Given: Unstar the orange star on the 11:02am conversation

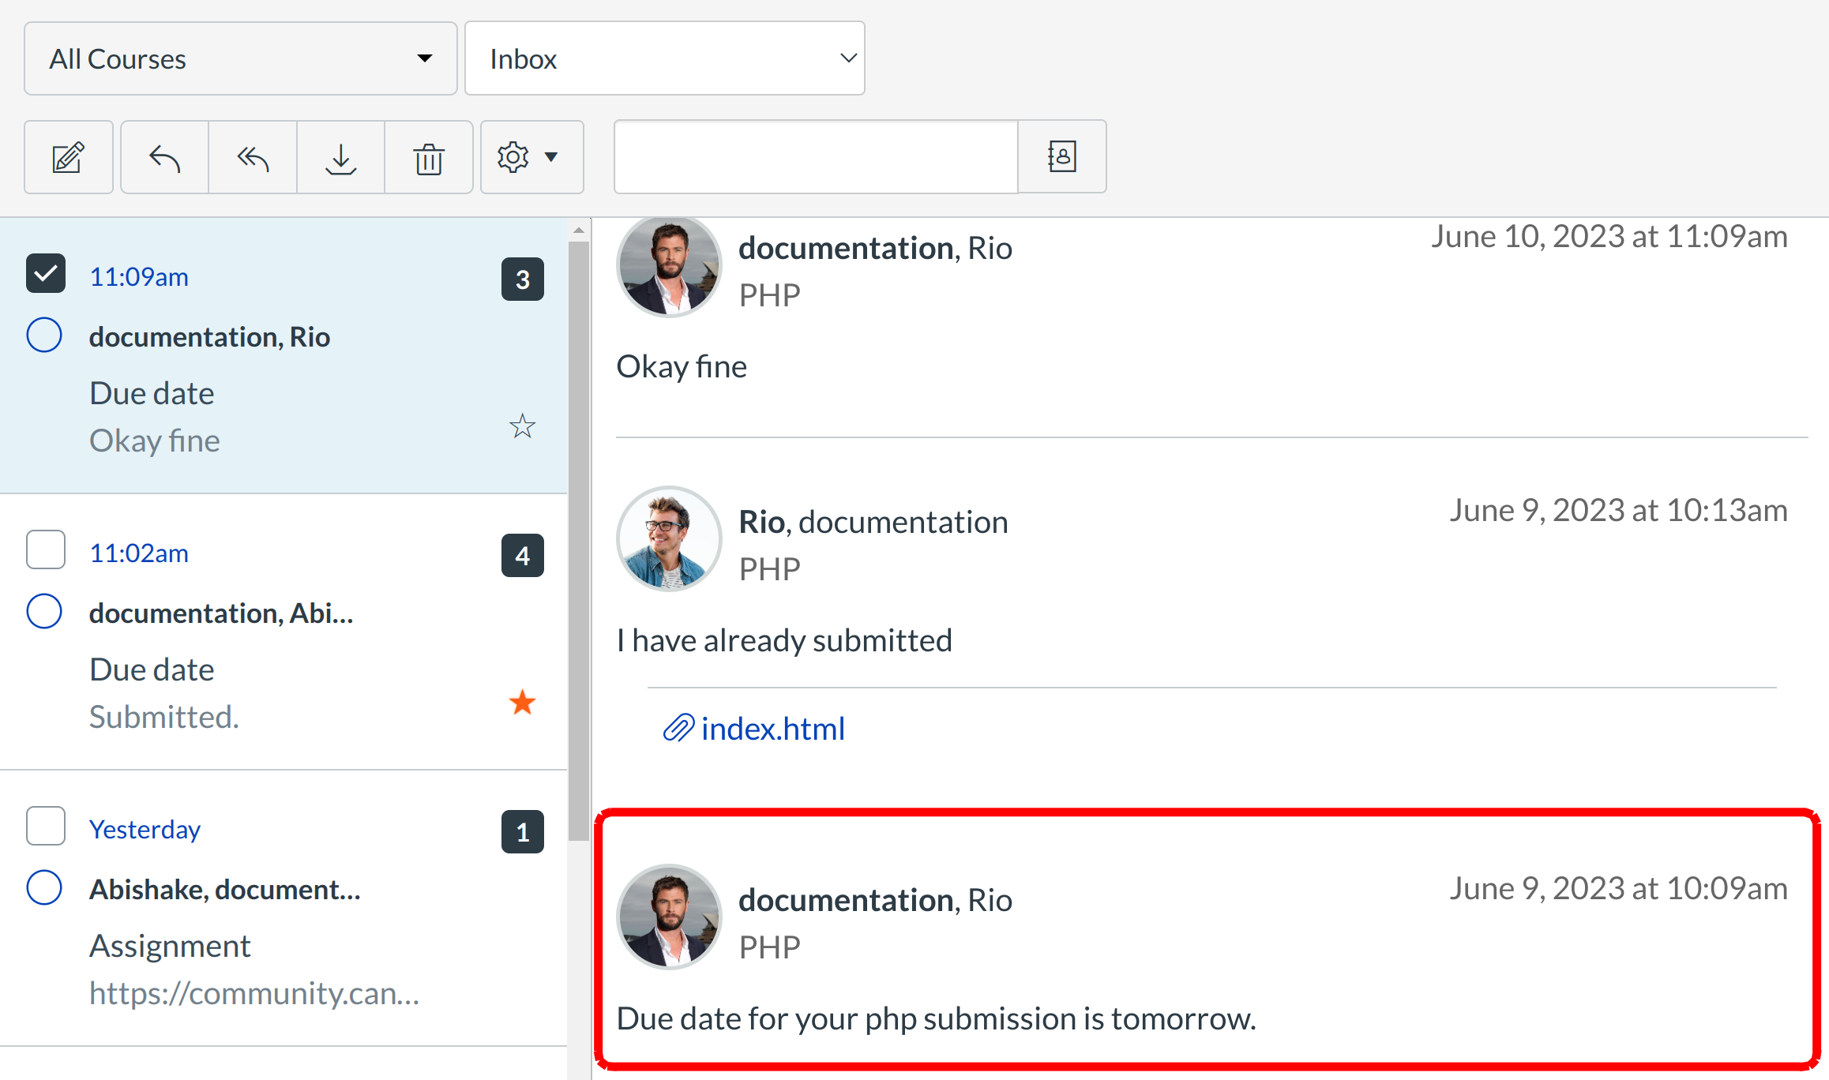Looking at the screenshot, I should point(522,702).
